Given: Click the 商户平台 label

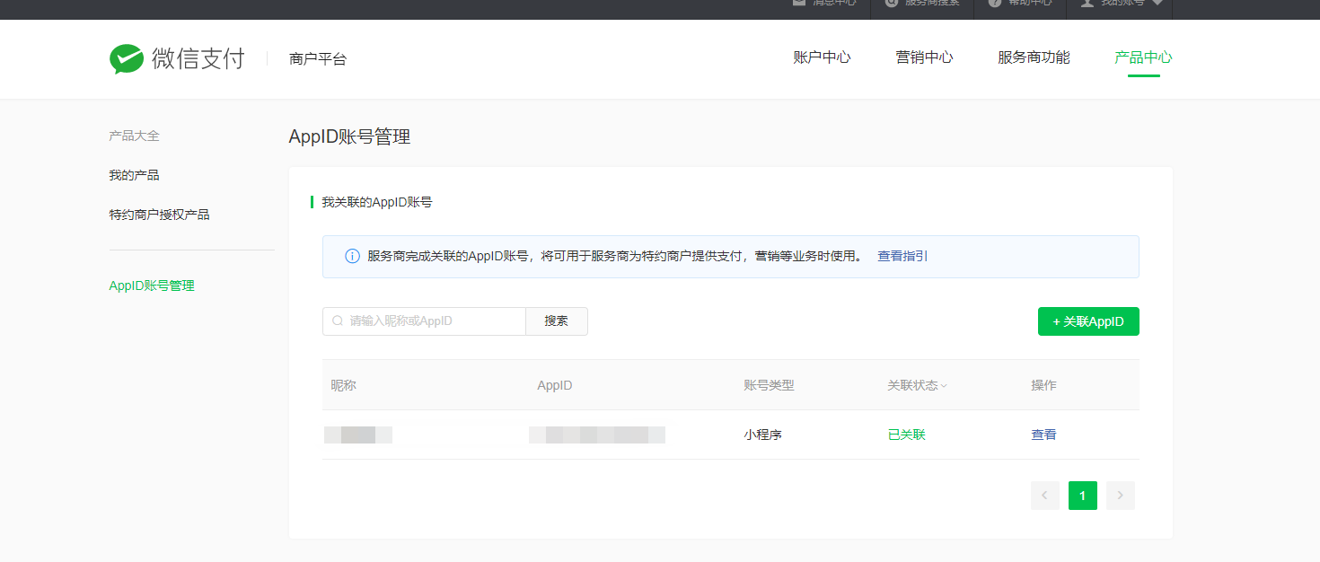Looking at the screenshot, I should coord(318,59).
